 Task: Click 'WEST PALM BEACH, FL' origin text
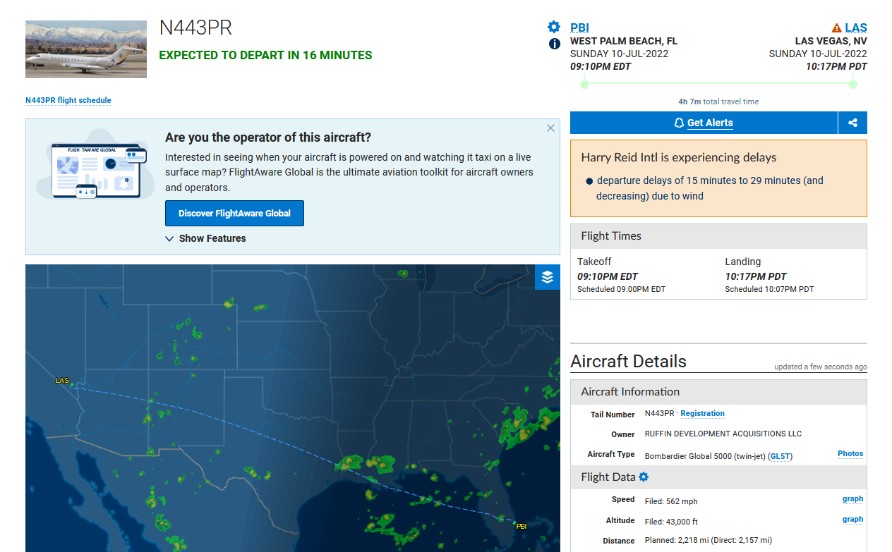625,41
